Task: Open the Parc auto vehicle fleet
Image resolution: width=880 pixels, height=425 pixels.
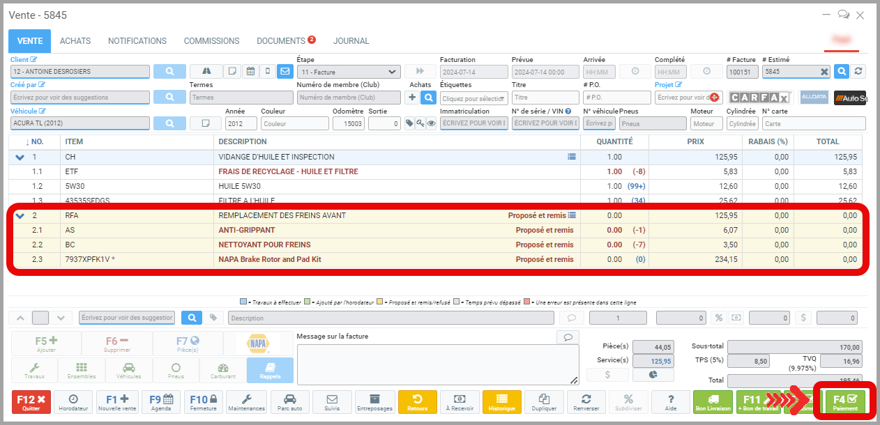Action: (290, 403)
